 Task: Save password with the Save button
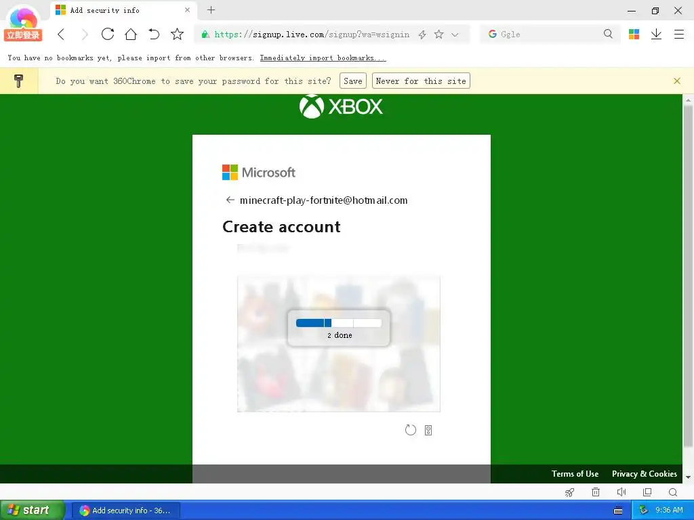pyautogui.click(x=352, y=81)
